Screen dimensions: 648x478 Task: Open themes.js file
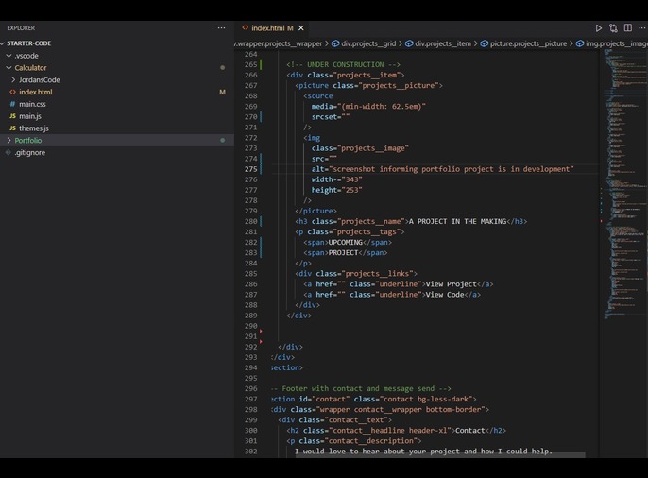pyautogui.click(x=34, y=128)
